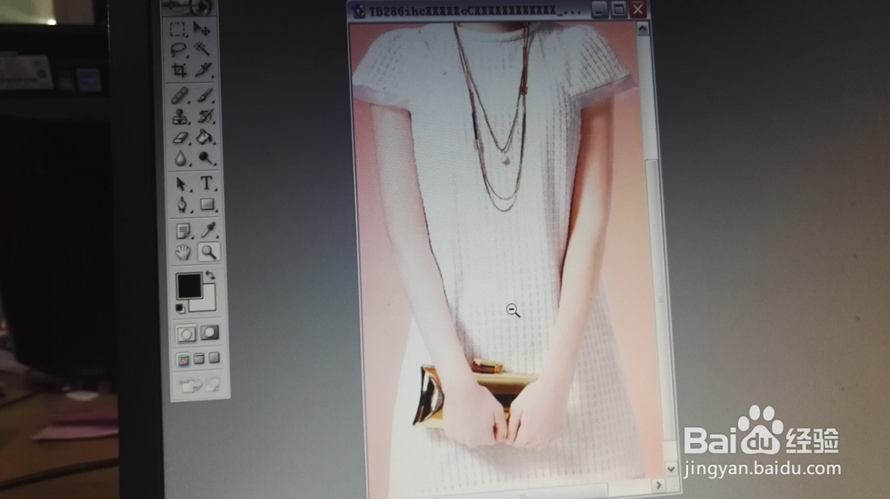Select the Move tool

point(201,28)
